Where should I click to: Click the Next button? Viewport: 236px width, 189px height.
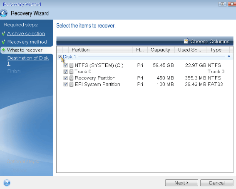click(x=181, y=183)
